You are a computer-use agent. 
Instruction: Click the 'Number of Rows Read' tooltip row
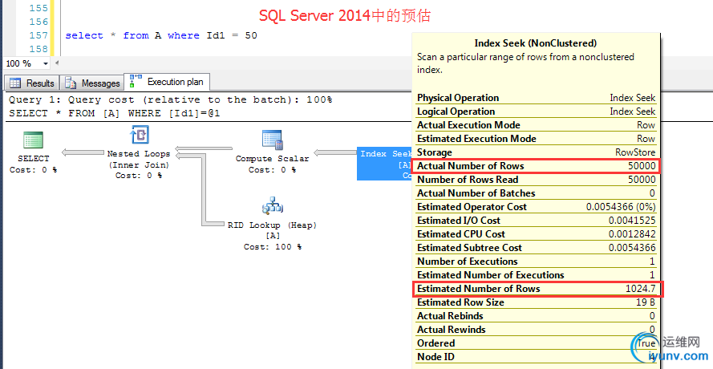(537, 180)
